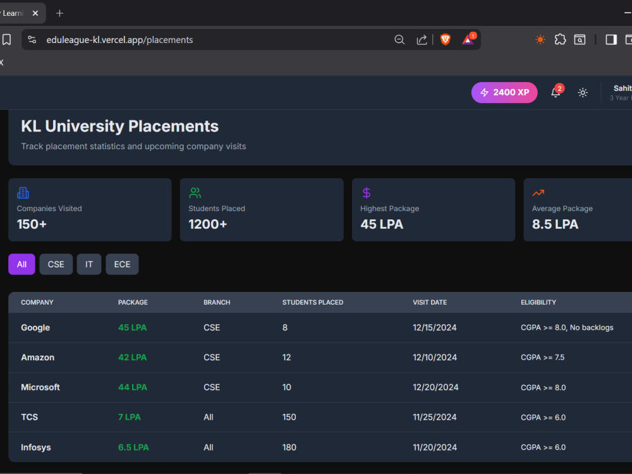The image size is (632, 474).
Task: Click the PACKAGE column header
Action: 133,302
